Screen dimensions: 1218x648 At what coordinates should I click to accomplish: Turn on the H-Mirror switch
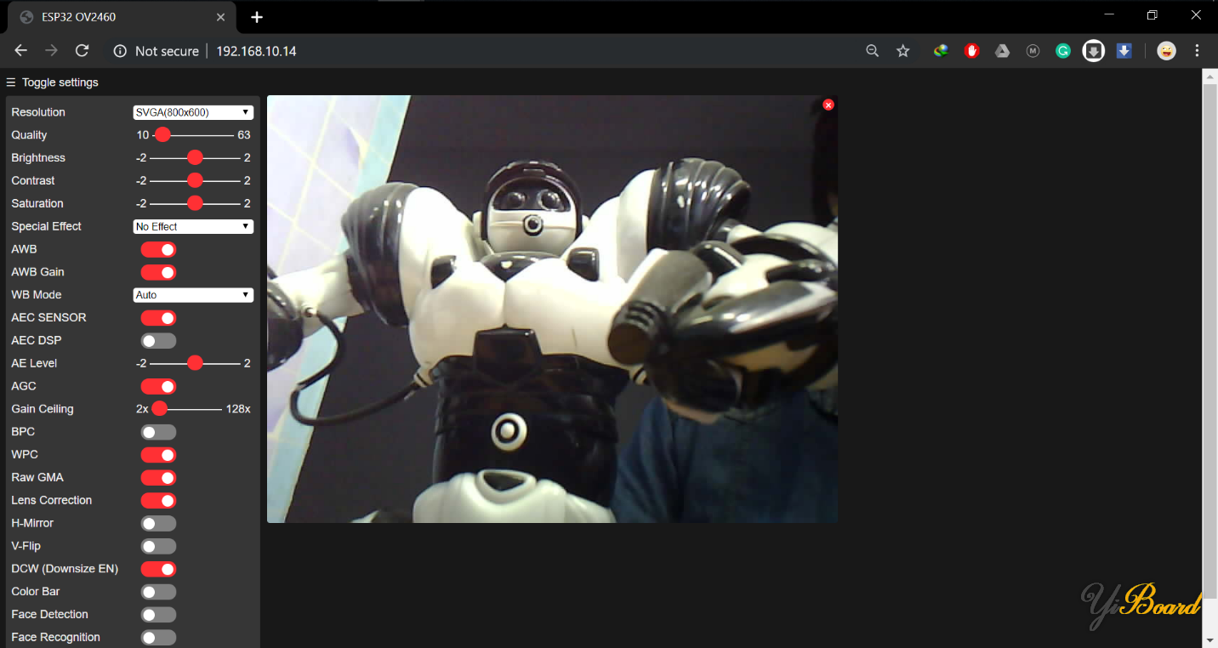click(158, 523)
